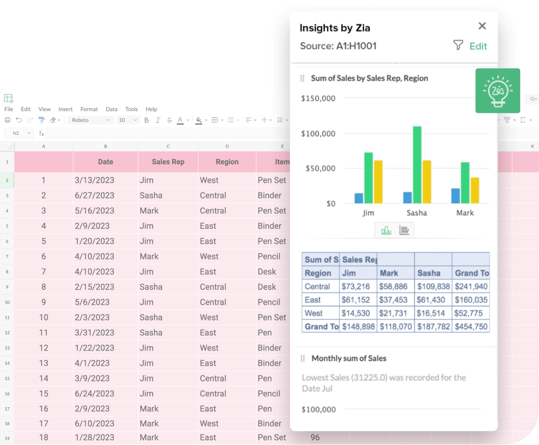Expand the fill color dropdown arrow
Viewport: 539px width, 445px height.
(206, 121)
